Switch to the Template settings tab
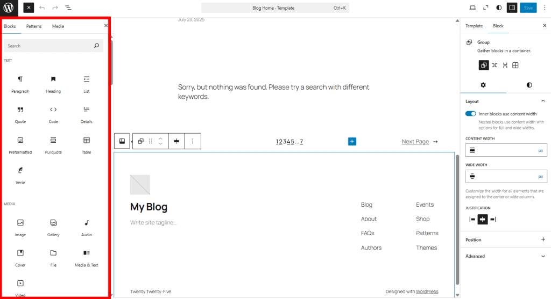 coord(474,26)
